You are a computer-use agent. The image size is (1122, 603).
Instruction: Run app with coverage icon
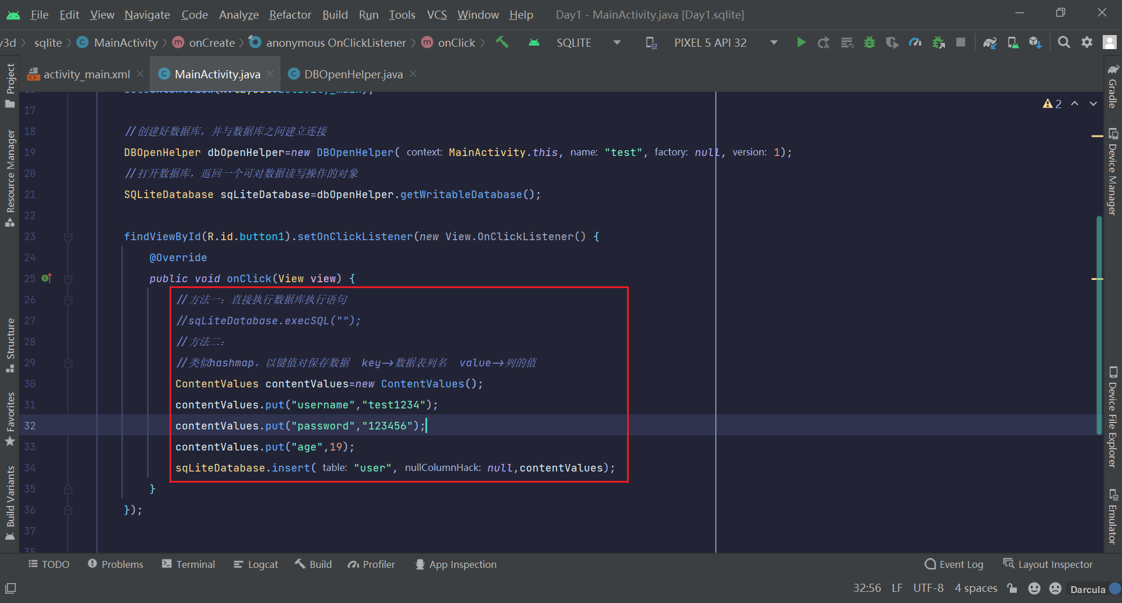[x=892, y=42]
